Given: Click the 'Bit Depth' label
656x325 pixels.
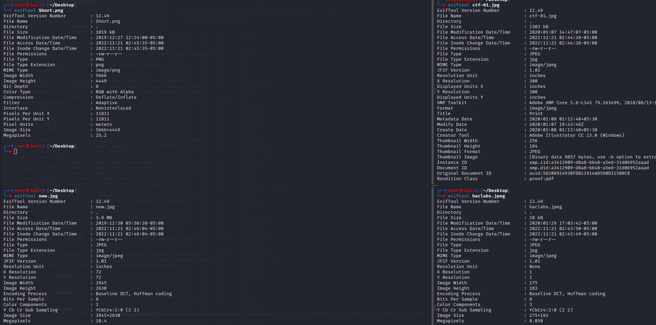Looking at the screenshot, I should (x=16, y=87).
